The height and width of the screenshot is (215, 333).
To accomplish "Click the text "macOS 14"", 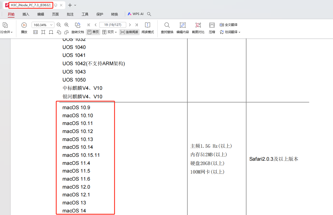I will click(74, 211).
